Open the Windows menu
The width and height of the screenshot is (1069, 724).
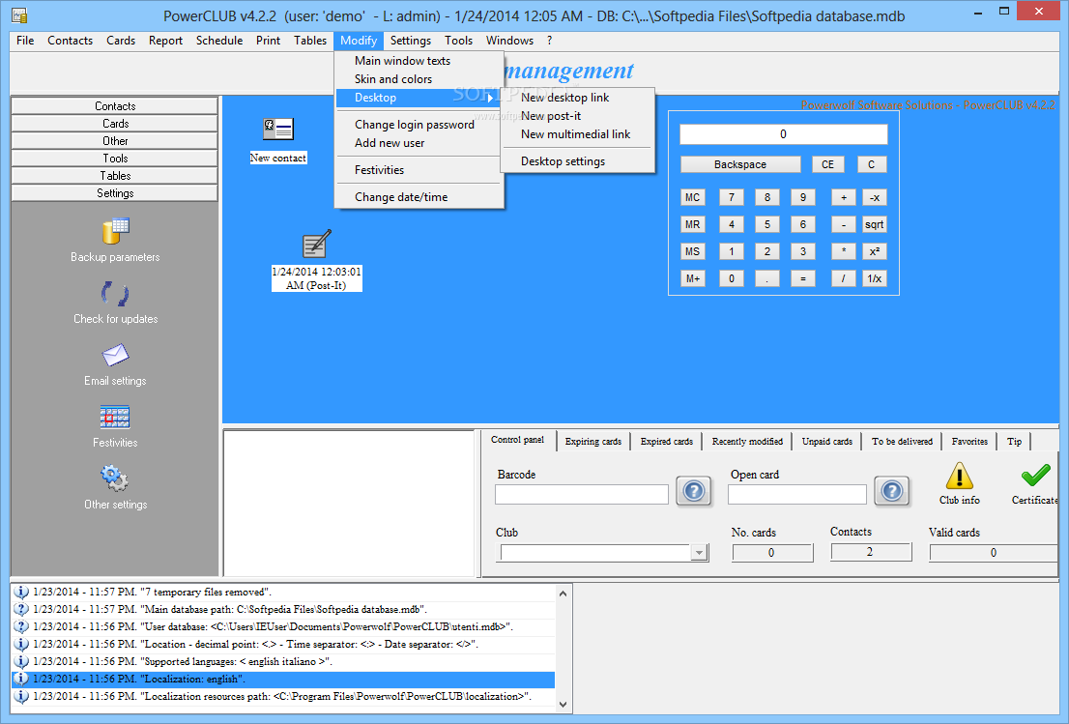[510, 41]
